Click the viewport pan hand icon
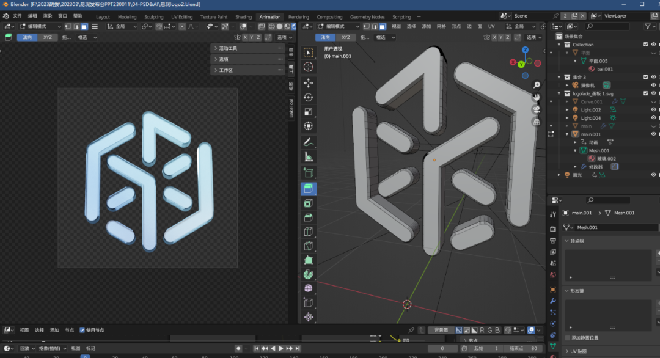660x358 pixels. 537,97
